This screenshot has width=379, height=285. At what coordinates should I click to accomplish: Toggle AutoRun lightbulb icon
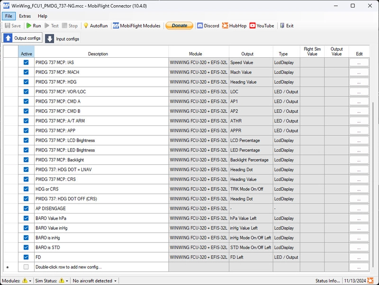tap(86, 26)
